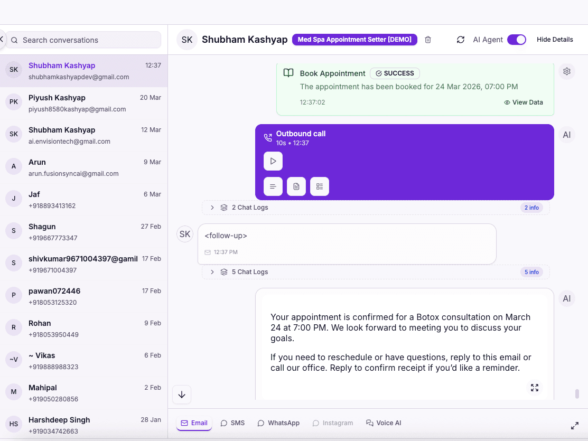The height and width of the screenshot is (441, 588).
Task: Switch to the SMS channel
Action: 232,423
